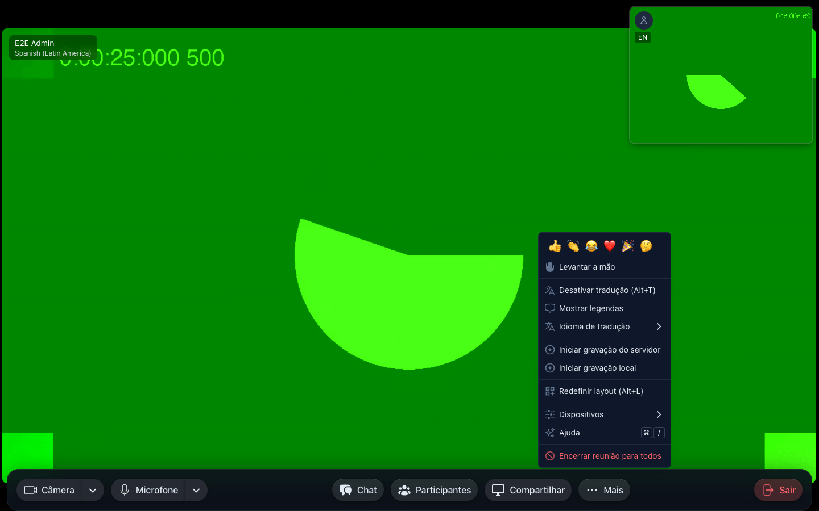Send the laughing face reaction

point(591,246)
